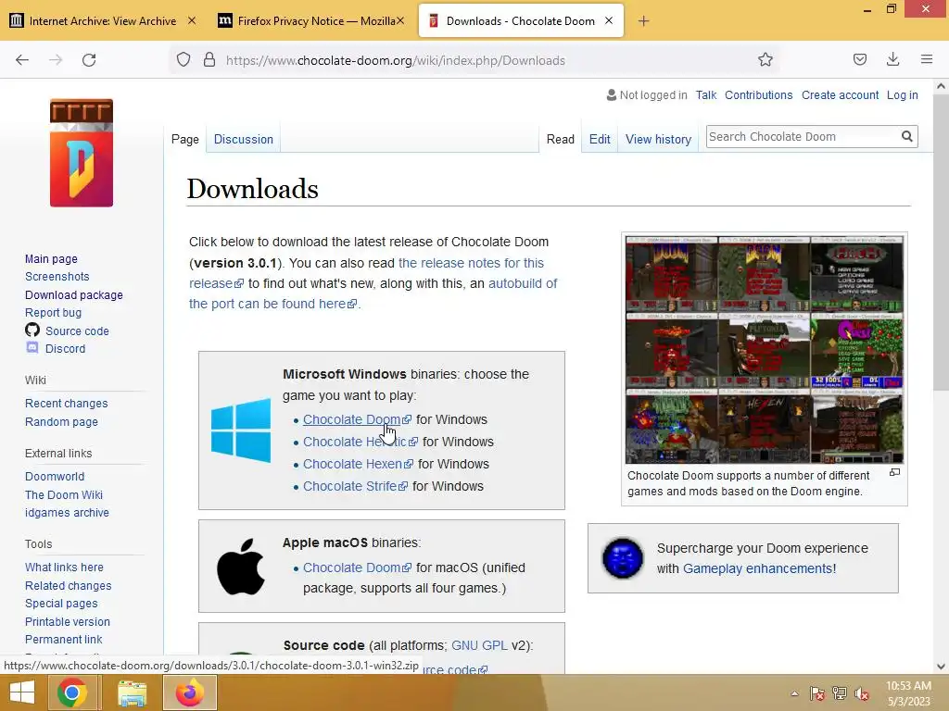The width and height of the screenshot is (949, 711).
Task: Click the Chocolate Doom for Windows link
Action: (x=357, y=419)
